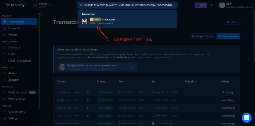The height and width of the screenshot is (126, 255).
Task: Click To address 0x7cf1277a...0f71
Action: [166, 92]
